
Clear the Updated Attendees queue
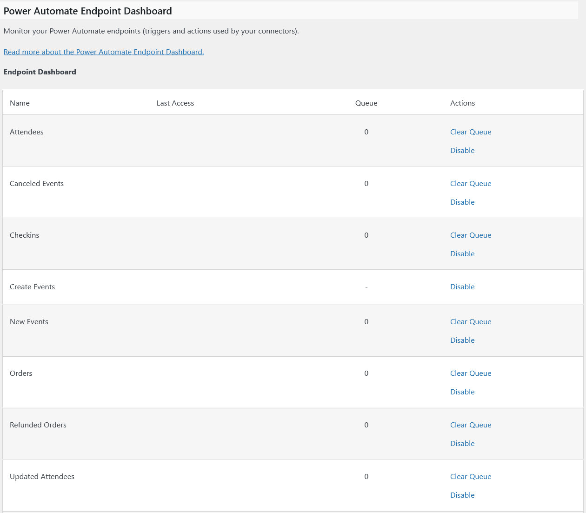tap(470, 476)
